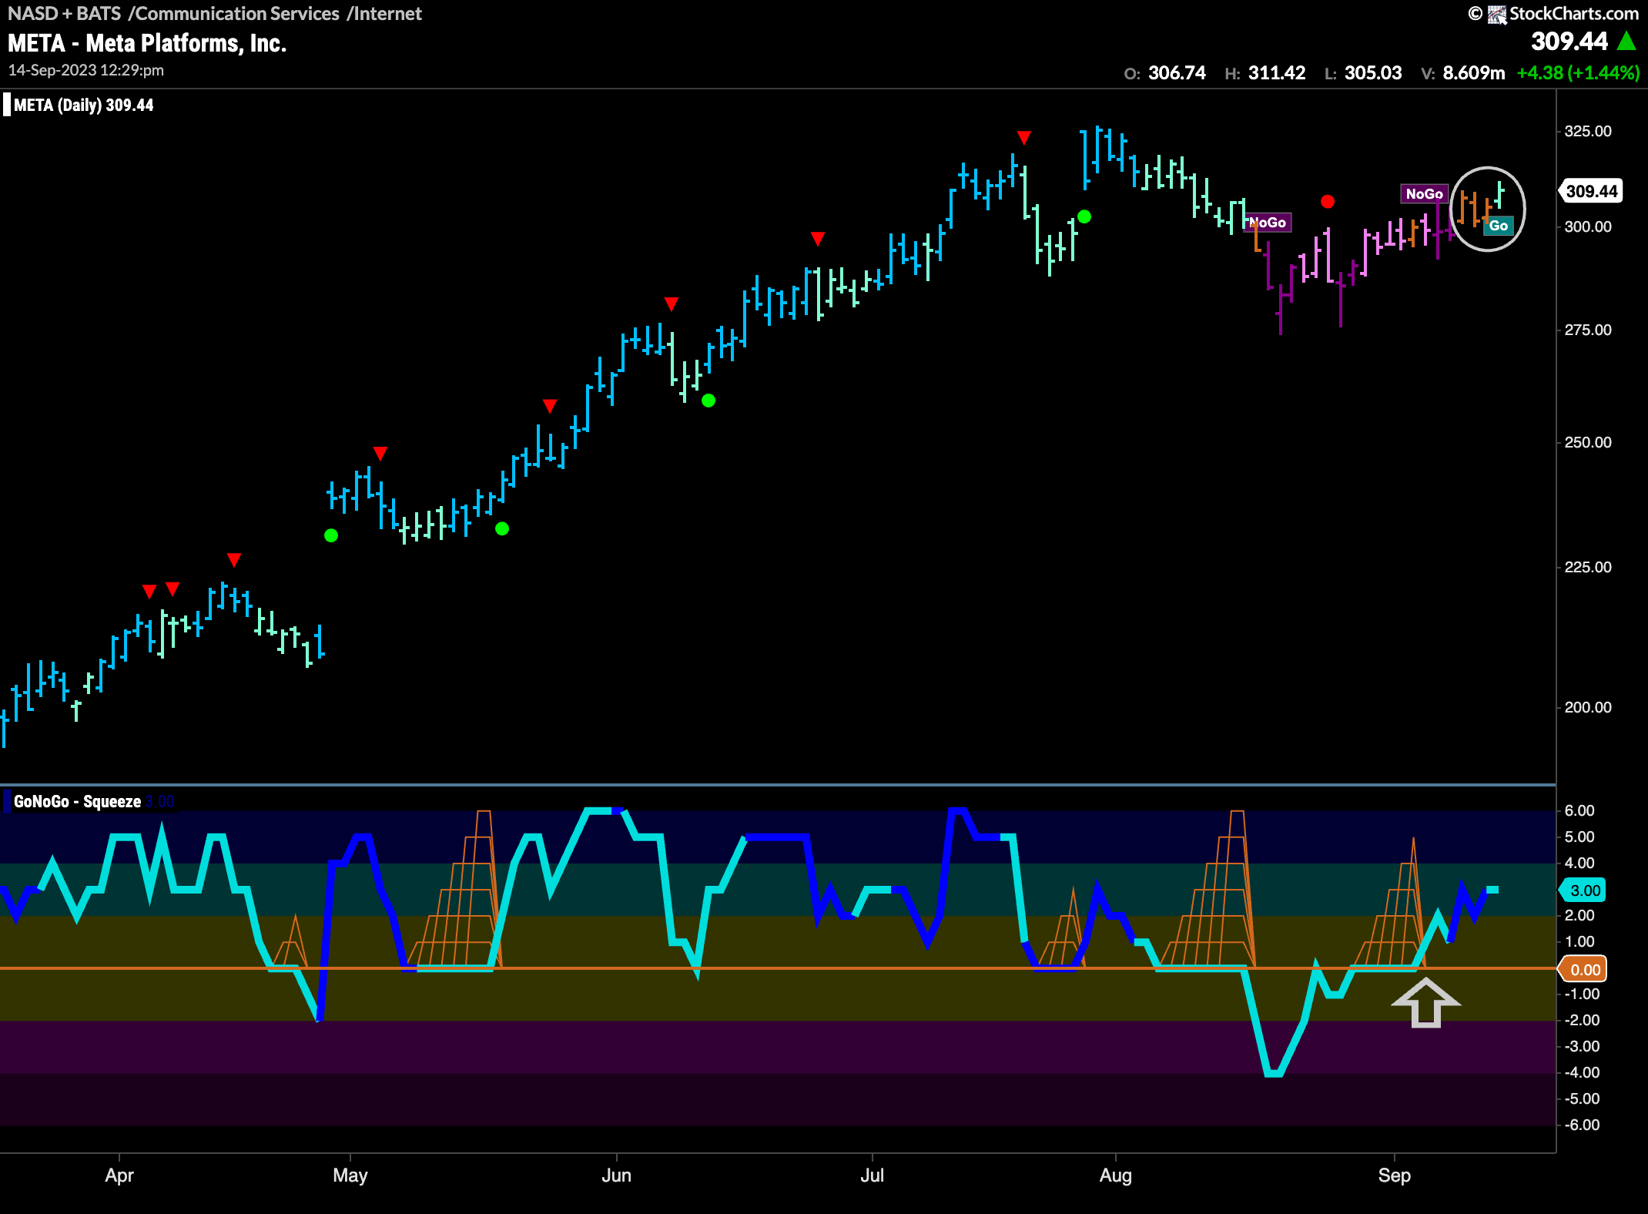This screenshot has height=1214, width=1648.
Task: Click the 309.44 price tag on axis
Action: (x=1591, y=191)
